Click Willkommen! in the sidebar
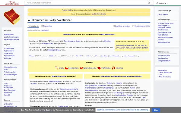181x113 pixels. (x=9, y=34)
